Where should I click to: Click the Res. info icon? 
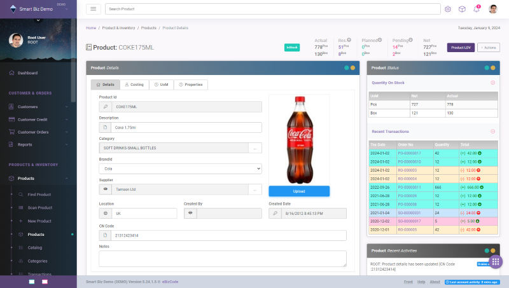pyautogui.click(x=349, y=40)
